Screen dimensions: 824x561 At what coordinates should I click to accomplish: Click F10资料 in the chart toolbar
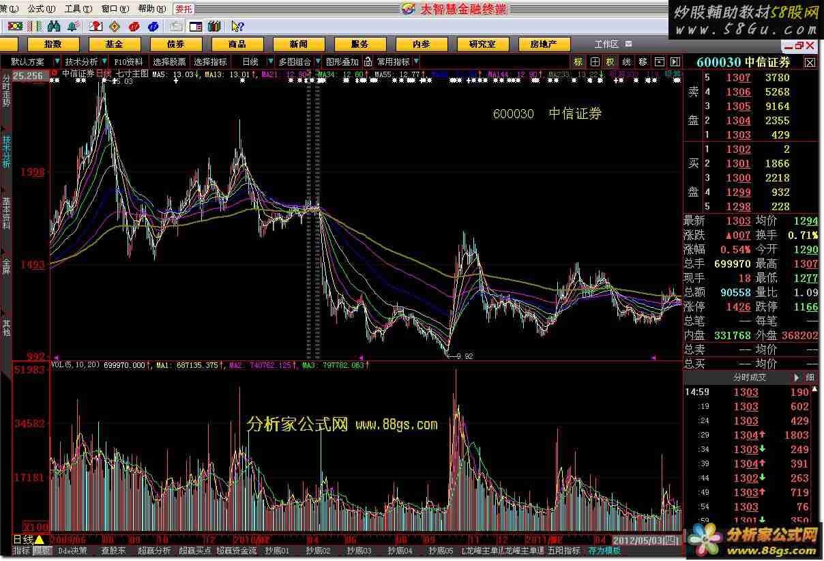coord(128,61)
